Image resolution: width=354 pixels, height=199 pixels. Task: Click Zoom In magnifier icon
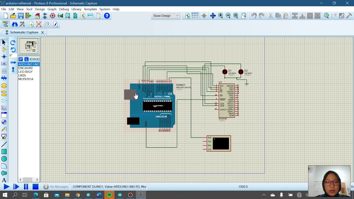point(220,16)
